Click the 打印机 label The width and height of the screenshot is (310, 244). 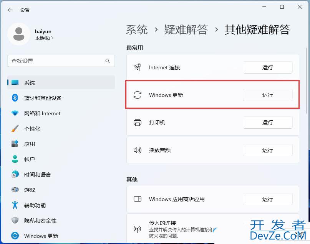tap(157, 123)
